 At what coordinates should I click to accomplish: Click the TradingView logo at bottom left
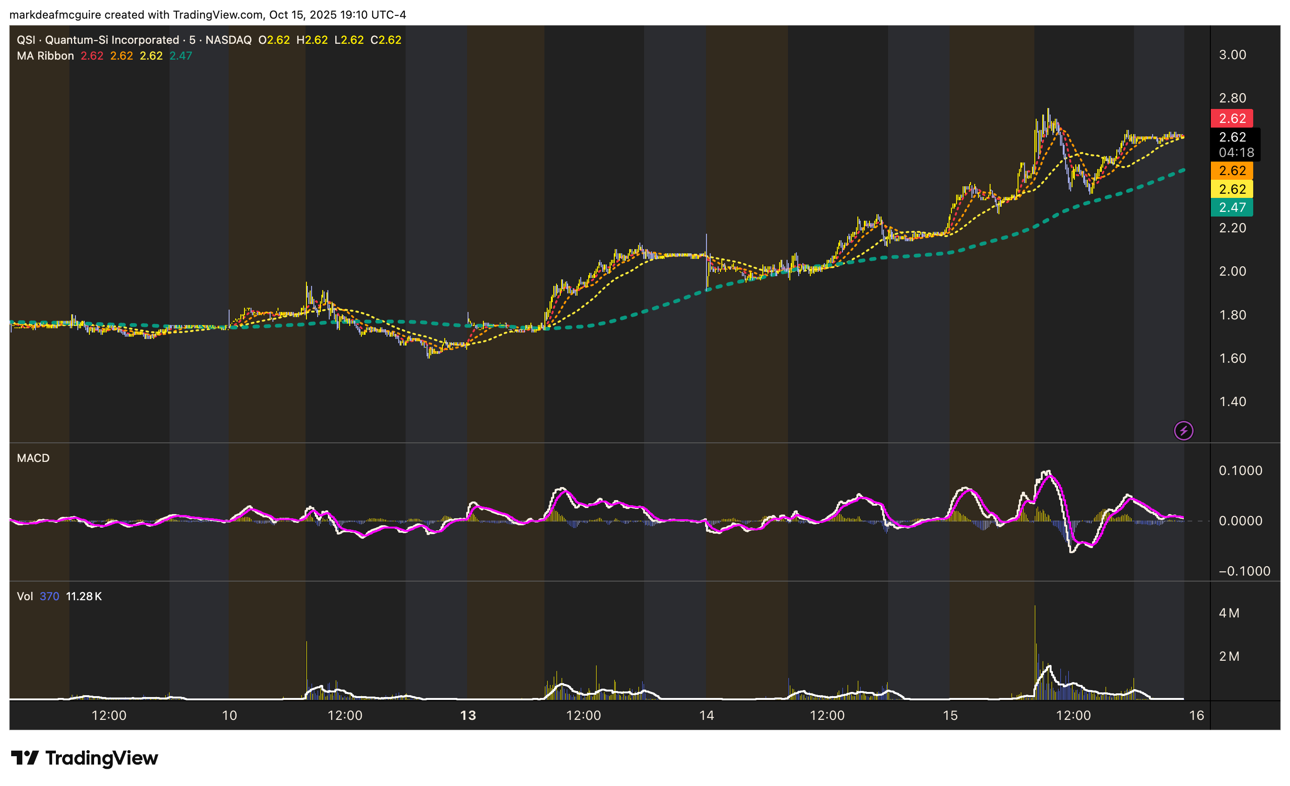[84, 758]
